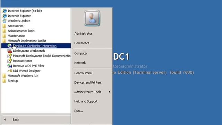The width and height of the screenshot is (222, 125).
Task: Click the Deployment Workbench icon
Action: [10, 51]
